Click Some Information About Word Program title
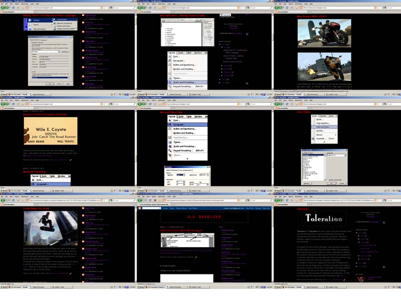Screen dimensions: 401x301 tap(181, 231)
